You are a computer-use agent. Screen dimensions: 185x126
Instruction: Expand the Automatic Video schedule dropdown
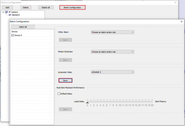112,72
